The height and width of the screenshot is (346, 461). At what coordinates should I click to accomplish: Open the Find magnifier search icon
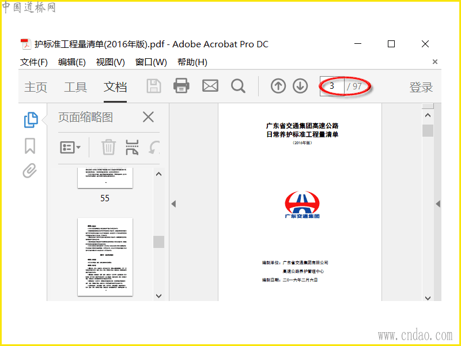click(238, 86)
